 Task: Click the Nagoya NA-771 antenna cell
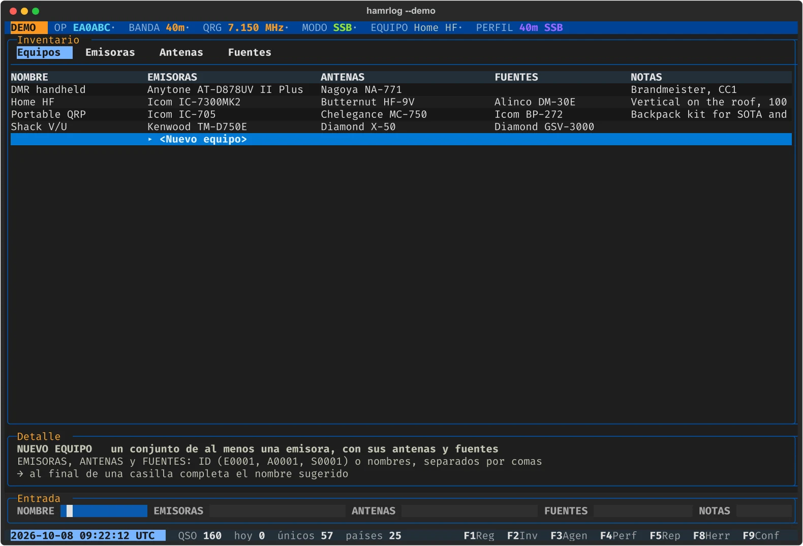[x=361, y=89]
